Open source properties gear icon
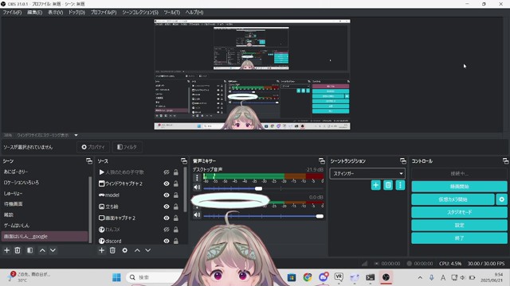510x286 pixels. click(x=125, y=250)
